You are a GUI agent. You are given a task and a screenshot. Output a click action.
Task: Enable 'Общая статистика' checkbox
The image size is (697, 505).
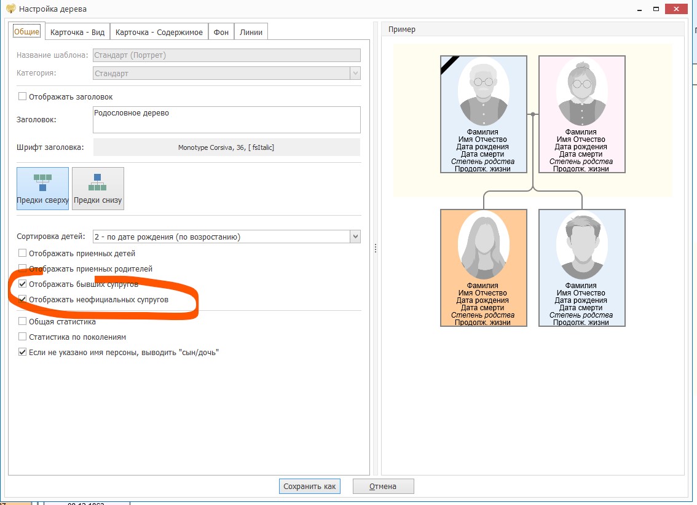tap(23, 321)
